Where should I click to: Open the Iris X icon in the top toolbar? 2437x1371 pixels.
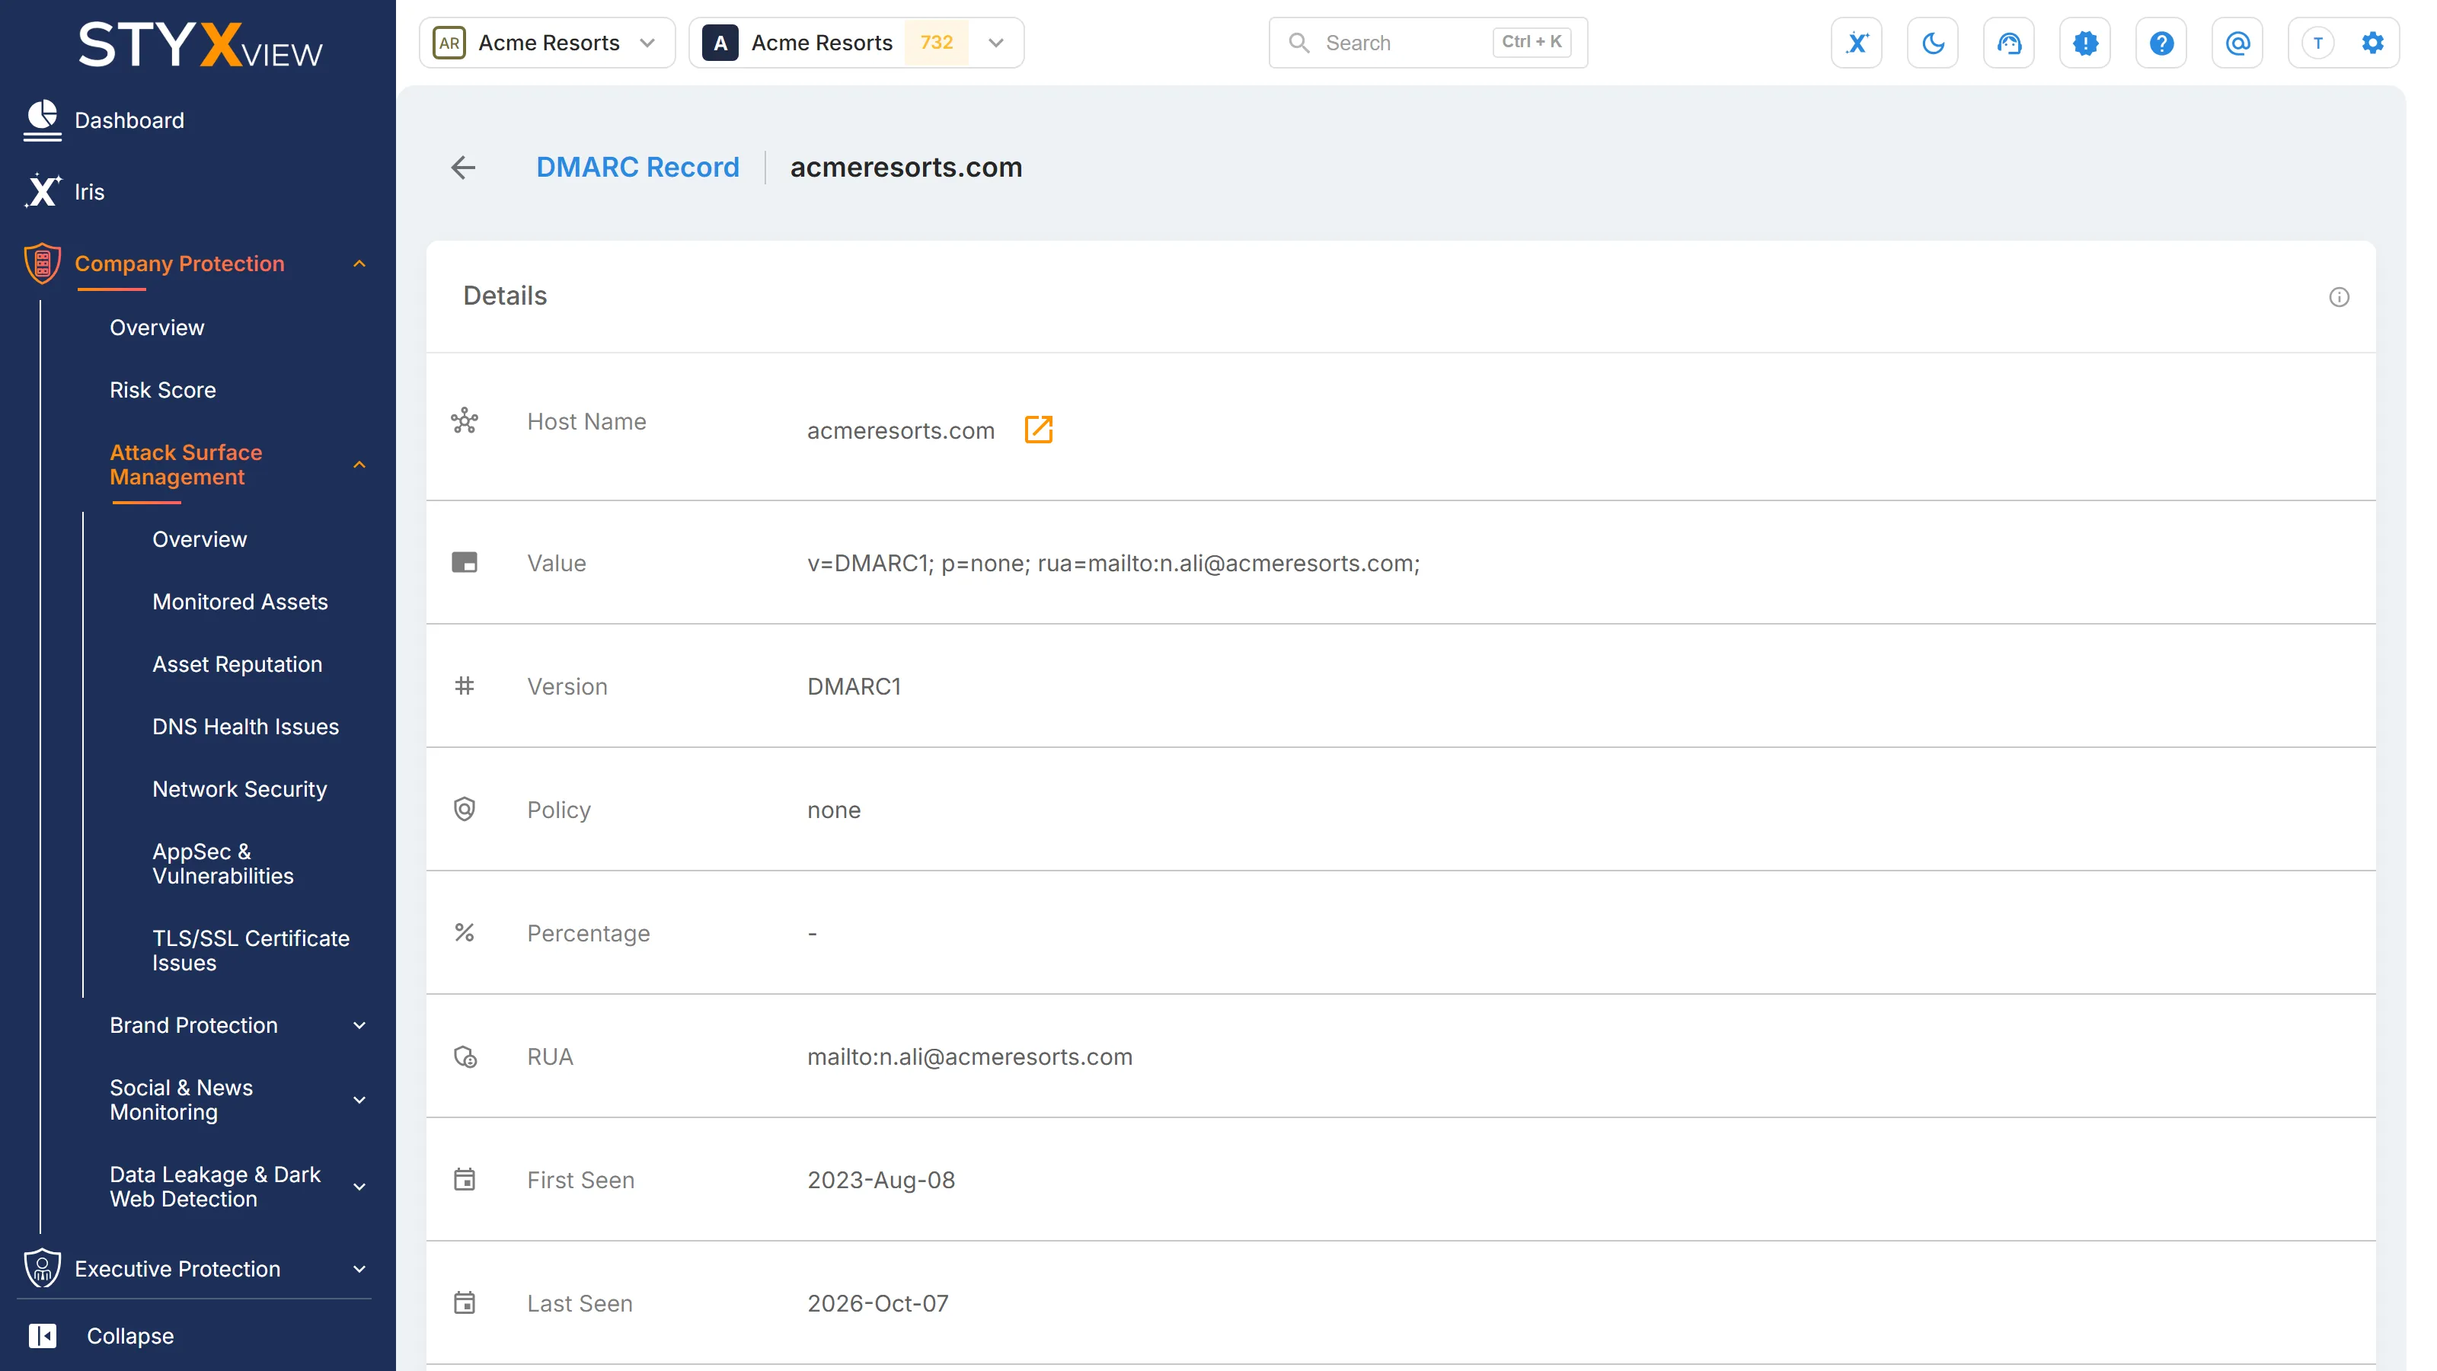point(1856,43)
